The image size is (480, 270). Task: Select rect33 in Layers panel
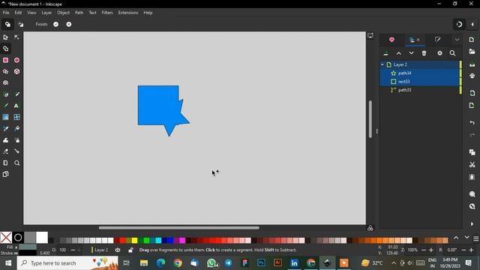[x=420, y=82]
